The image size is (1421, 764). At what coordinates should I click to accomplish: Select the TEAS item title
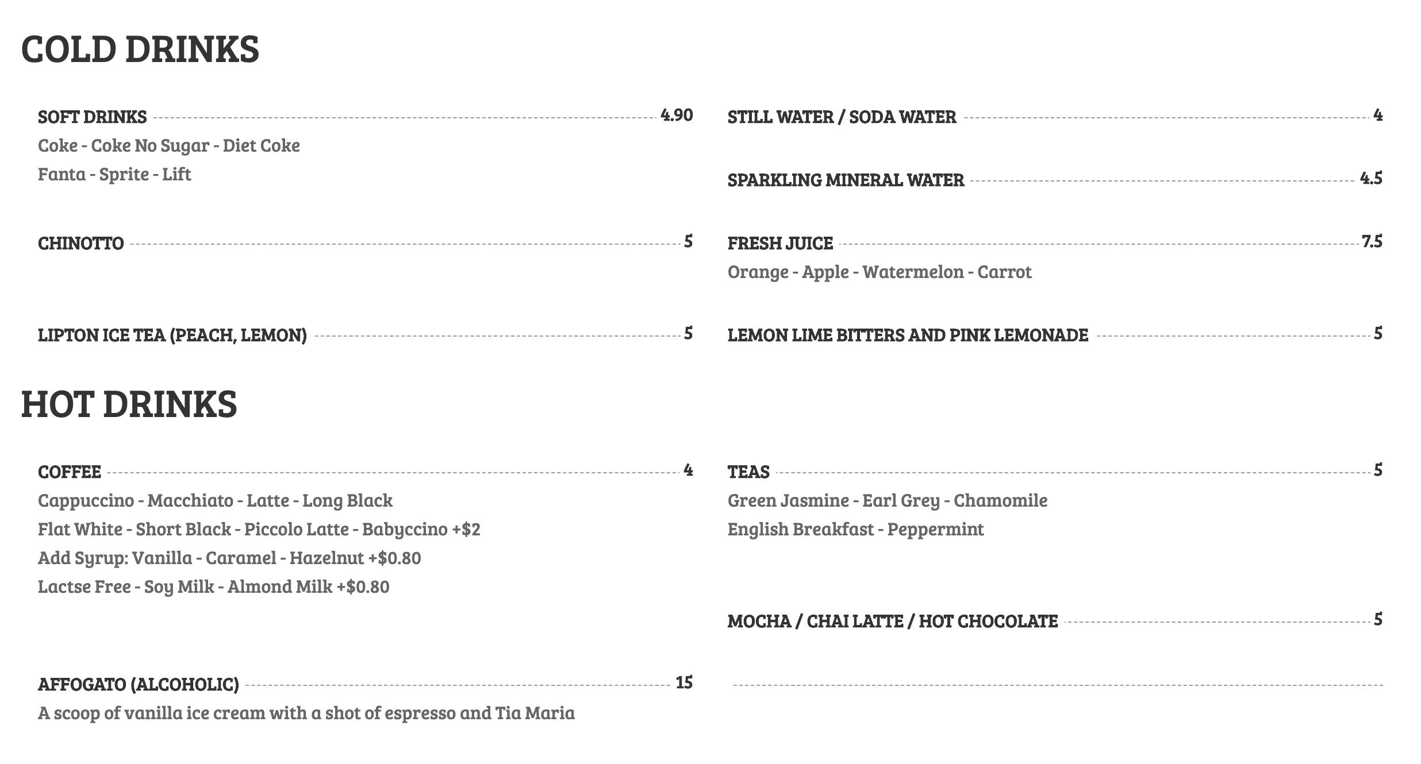point(748,472)
